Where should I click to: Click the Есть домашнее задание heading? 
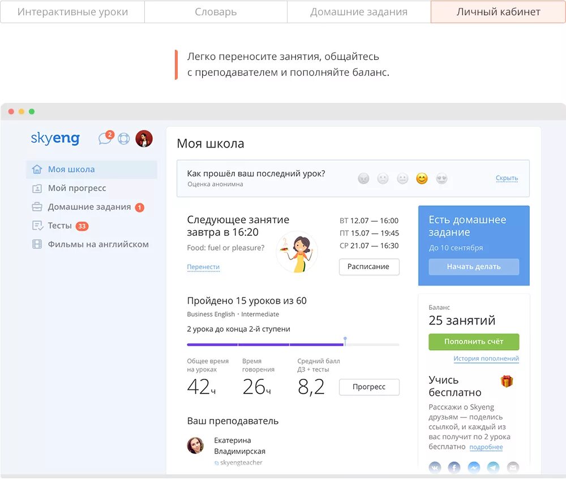tap(467, 226)
